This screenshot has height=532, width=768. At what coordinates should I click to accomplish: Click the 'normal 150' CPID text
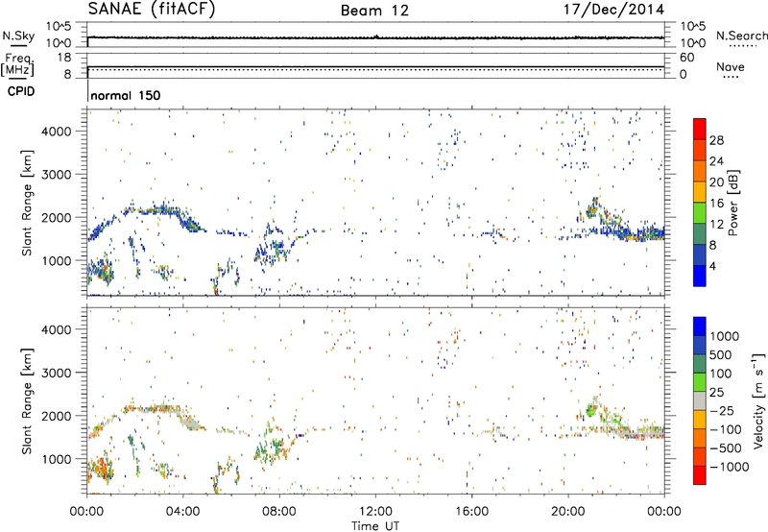pyautogui.click(x=126, y=95)
